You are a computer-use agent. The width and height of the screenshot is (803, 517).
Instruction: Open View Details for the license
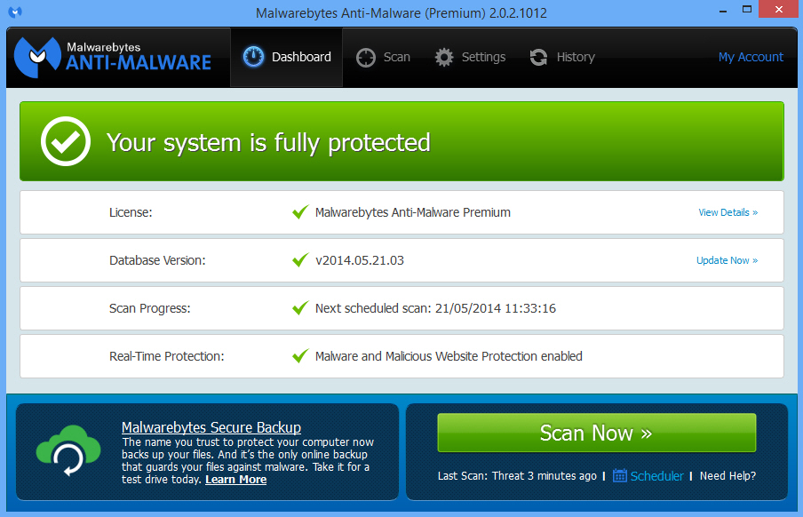pyautogui.click(x=727, y=212)
